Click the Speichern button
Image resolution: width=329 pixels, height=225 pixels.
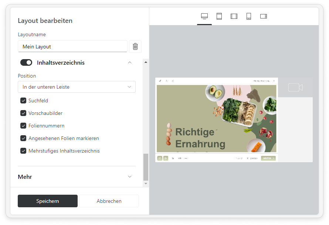pyautogui.click(x=48, y=201)
